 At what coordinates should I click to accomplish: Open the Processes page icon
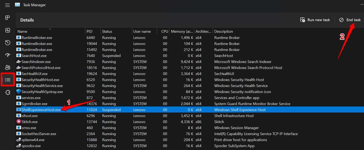pos(8,18)
